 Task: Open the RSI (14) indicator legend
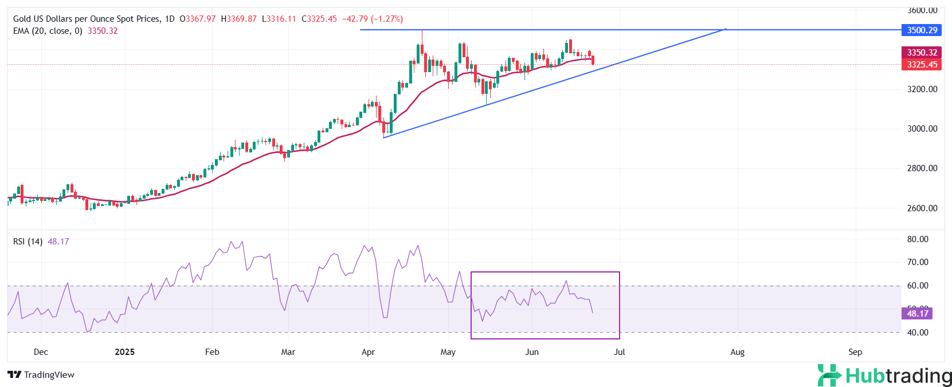click(x=28, y=242)
